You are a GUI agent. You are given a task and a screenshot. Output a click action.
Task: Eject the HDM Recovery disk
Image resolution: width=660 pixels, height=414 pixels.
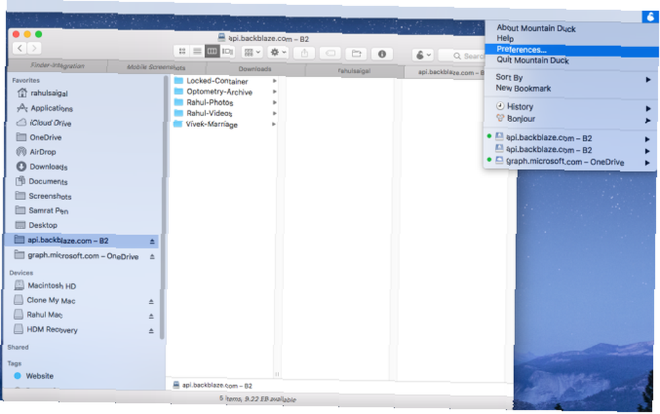(150, 331)
